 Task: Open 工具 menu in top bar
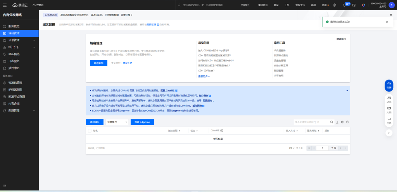[287, 5]
